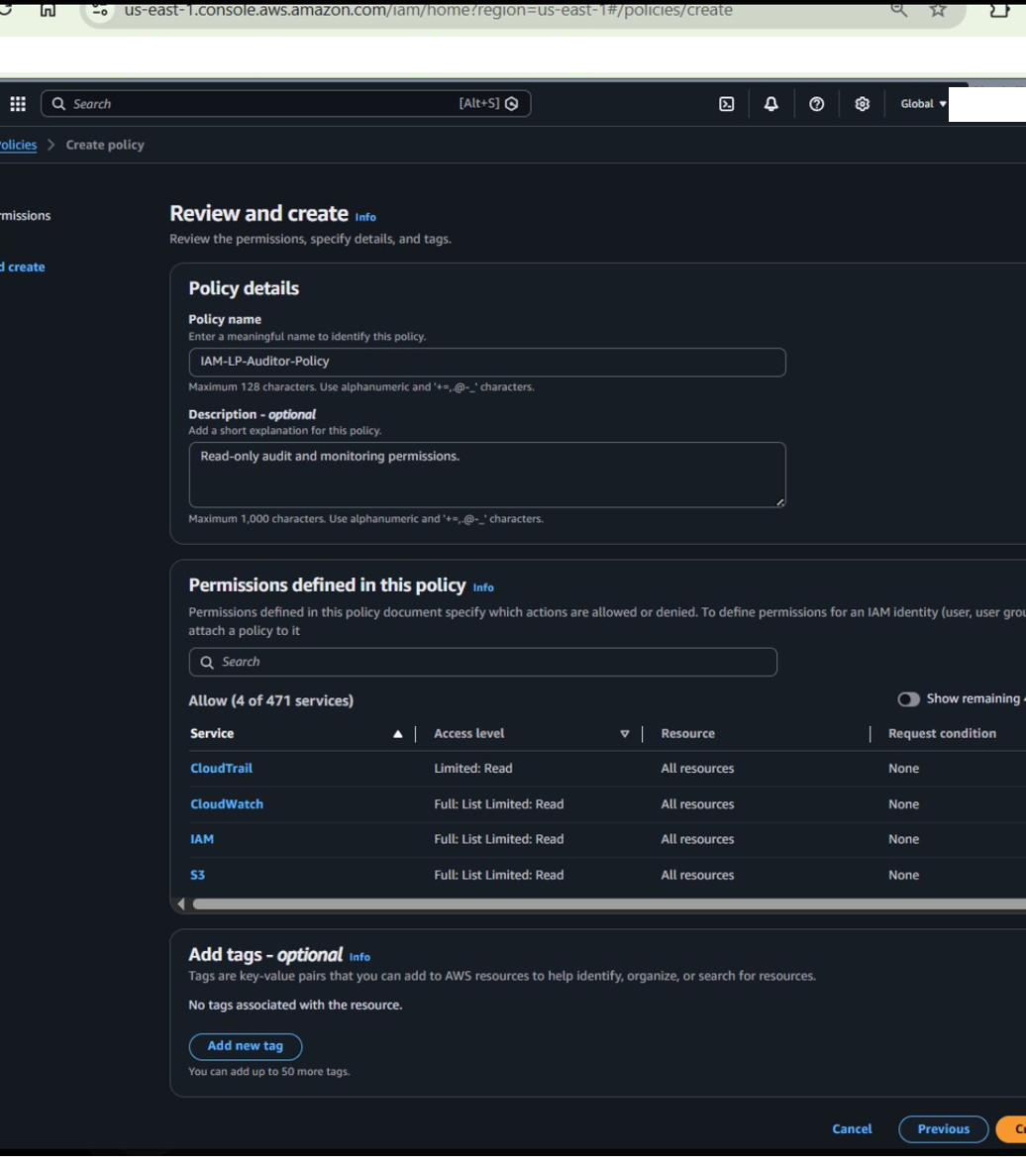Bookmark this page with the star icon
1026x1165 pixels.
pos(938,10)
